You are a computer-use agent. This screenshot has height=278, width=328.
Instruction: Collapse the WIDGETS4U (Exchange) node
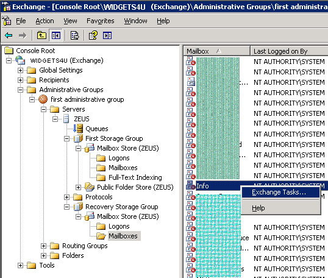[9, 60]
